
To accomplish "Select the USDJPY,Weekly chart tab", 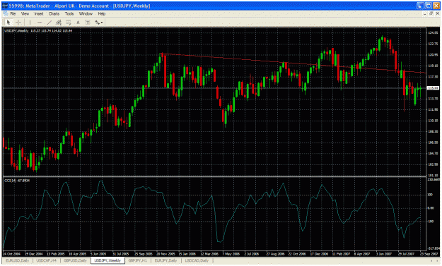I will coord(107,260).
